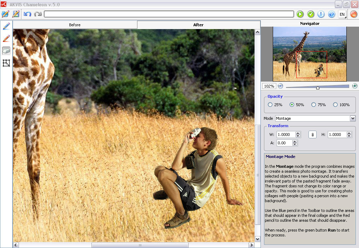Viewport: 359px width, 248px height.
Task: Minimize the AKVIS Chameleon window
Action: pos(338,4)
